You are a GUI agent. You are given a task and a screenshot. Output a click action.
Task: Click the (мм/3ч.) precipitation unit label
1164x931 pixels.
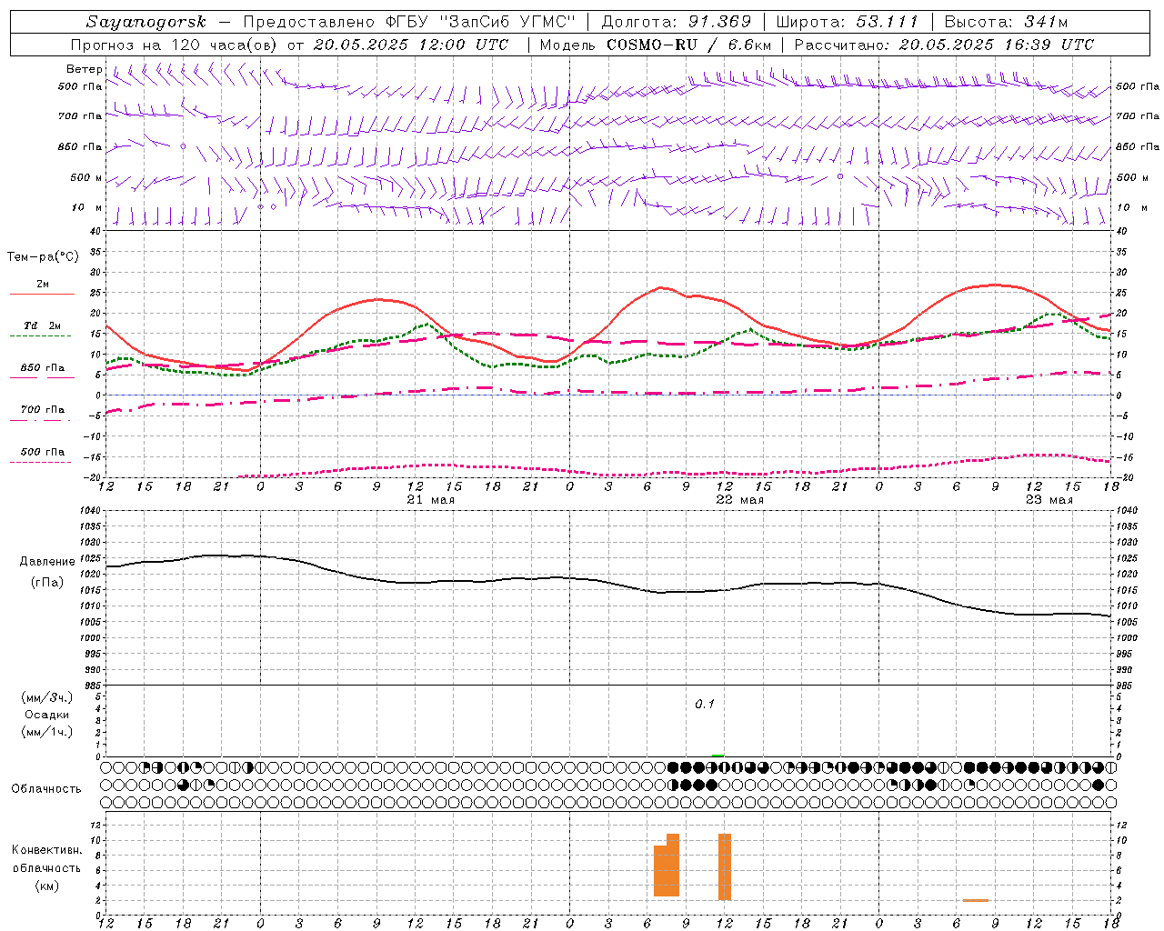[47, 697]
